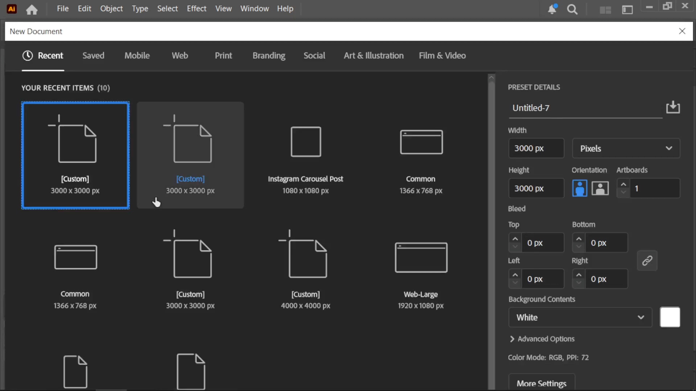Click the white background color swatch
Screen dimensions: 696x391
670,317
